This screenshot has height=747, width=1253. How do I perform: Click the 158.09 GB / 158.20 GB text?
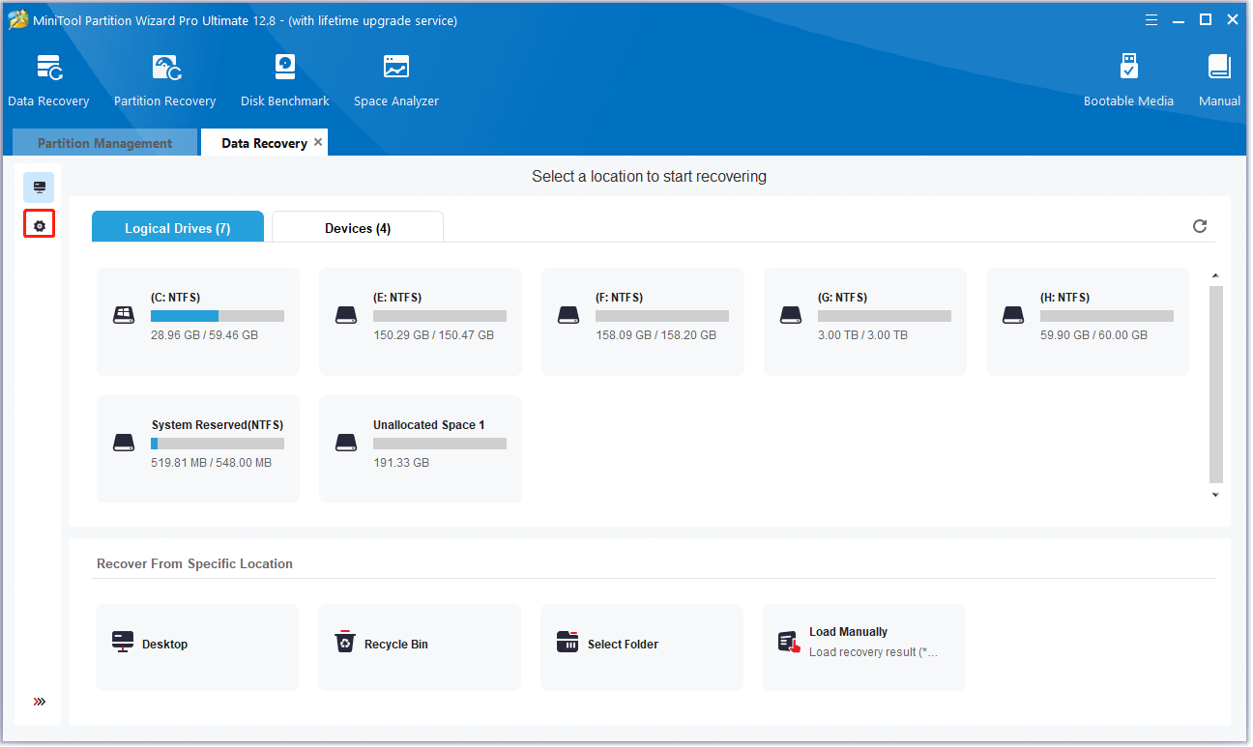[x=656, y=335]
